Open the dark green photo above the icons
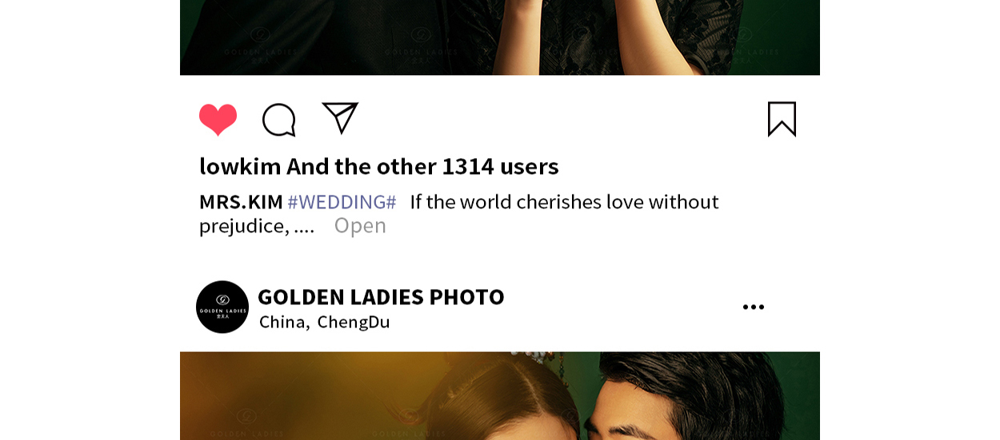This screenshot has height=440, width=1000. tap(500, 38)
